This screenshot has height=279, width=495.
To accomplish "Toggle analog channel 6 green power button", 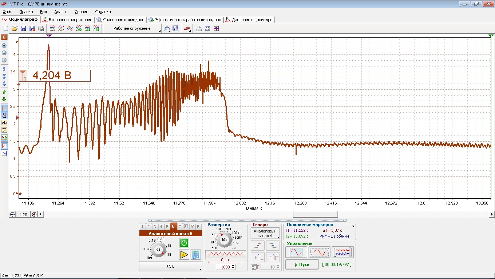I will [184, 243].
